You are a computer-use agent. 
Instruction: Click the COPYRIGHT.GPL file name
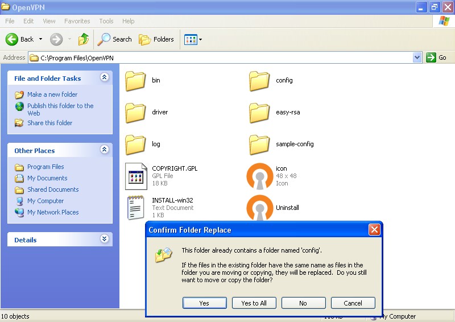pos(175,168)
